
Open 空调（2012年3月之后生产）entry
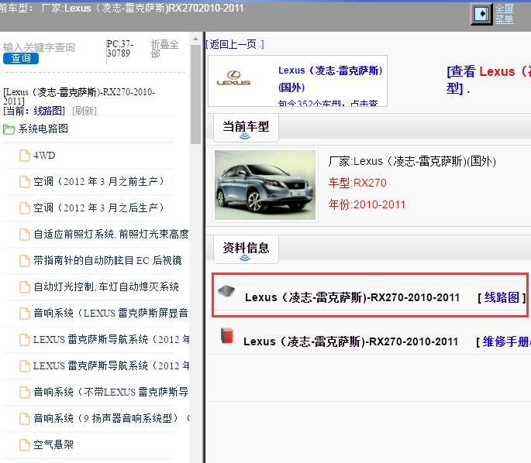click(98, 207)
